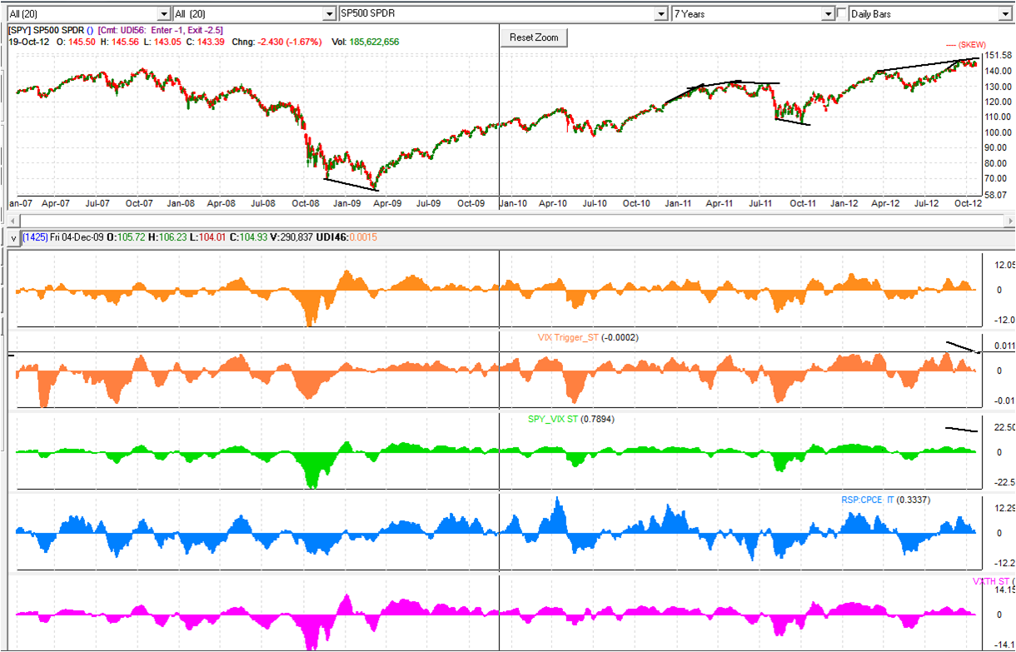Click the C: 143.39 close value
This screenshot has height=652, width=1016.
click(x=205, y=42)
